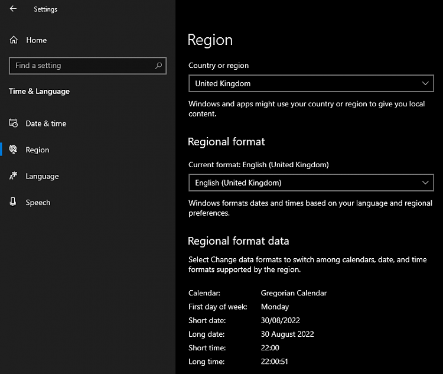Viewport: 443px width, 374px height.
Task: Click the Regional format data heading
Action: (x=239, y=241)
